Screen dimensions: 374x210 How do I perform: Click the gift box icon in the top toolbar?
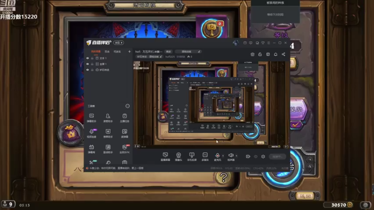(252, 54)
